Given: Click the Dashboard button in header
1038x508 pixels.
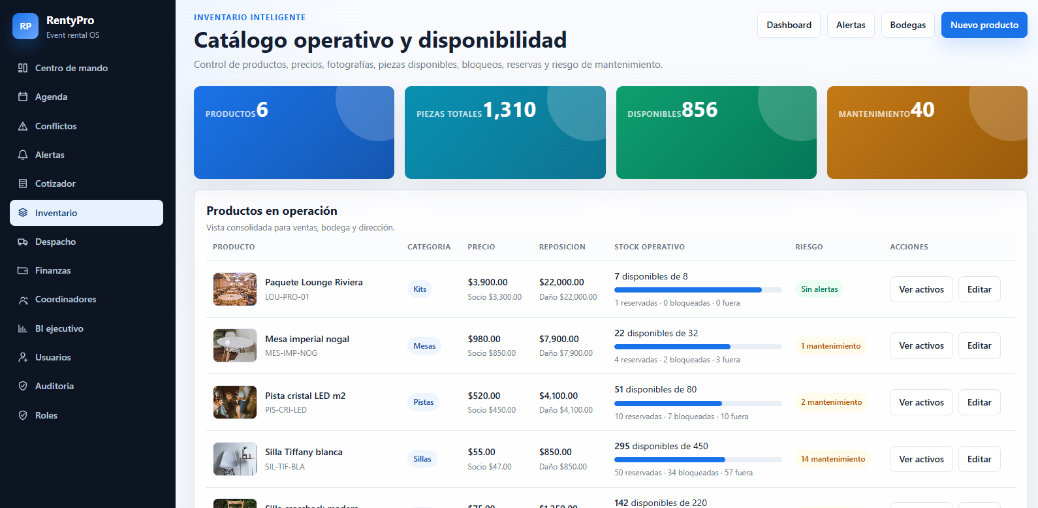Looking at the screenshot, I should click(789, 25).
